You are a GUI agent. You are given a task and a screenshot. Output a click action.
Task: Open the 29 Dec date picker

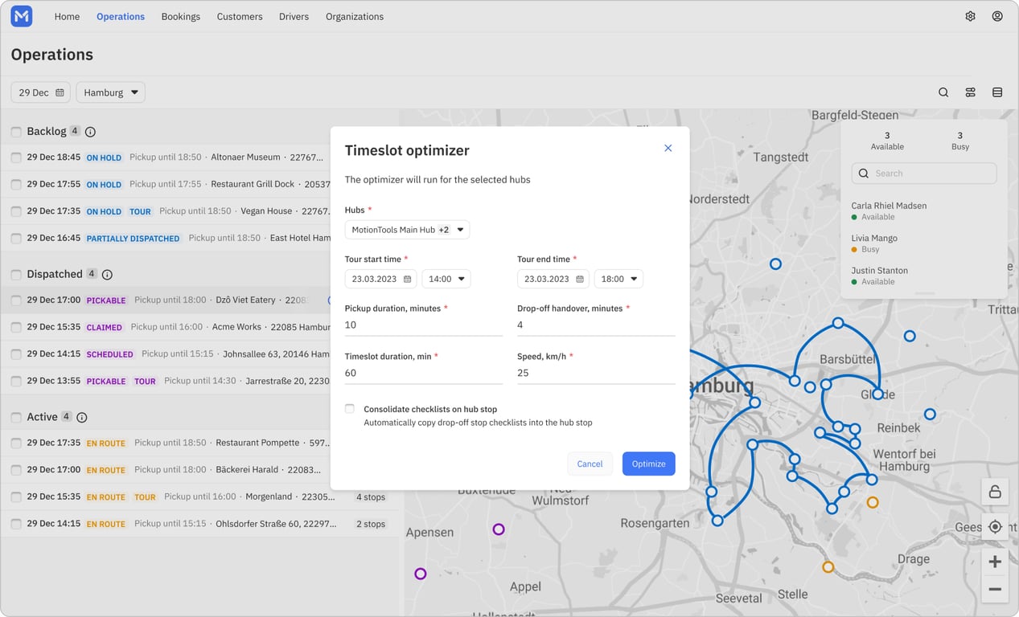pyautogui.click(x=40, y=92)
